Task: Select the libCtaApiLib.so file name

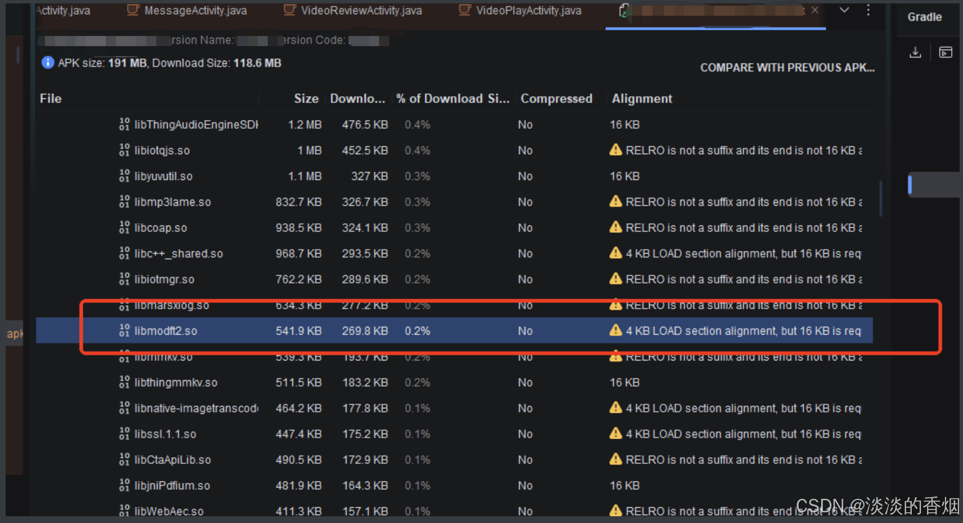Action: point(173,461)
